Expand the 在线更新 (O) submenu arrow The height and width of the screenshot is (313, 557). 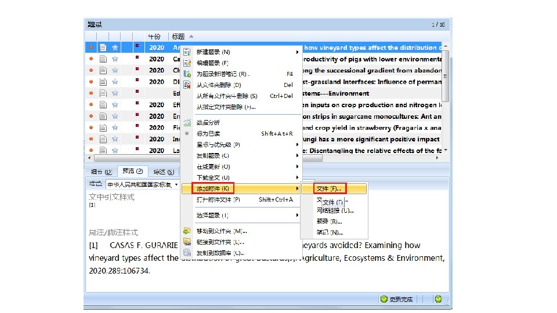[297, 166]
